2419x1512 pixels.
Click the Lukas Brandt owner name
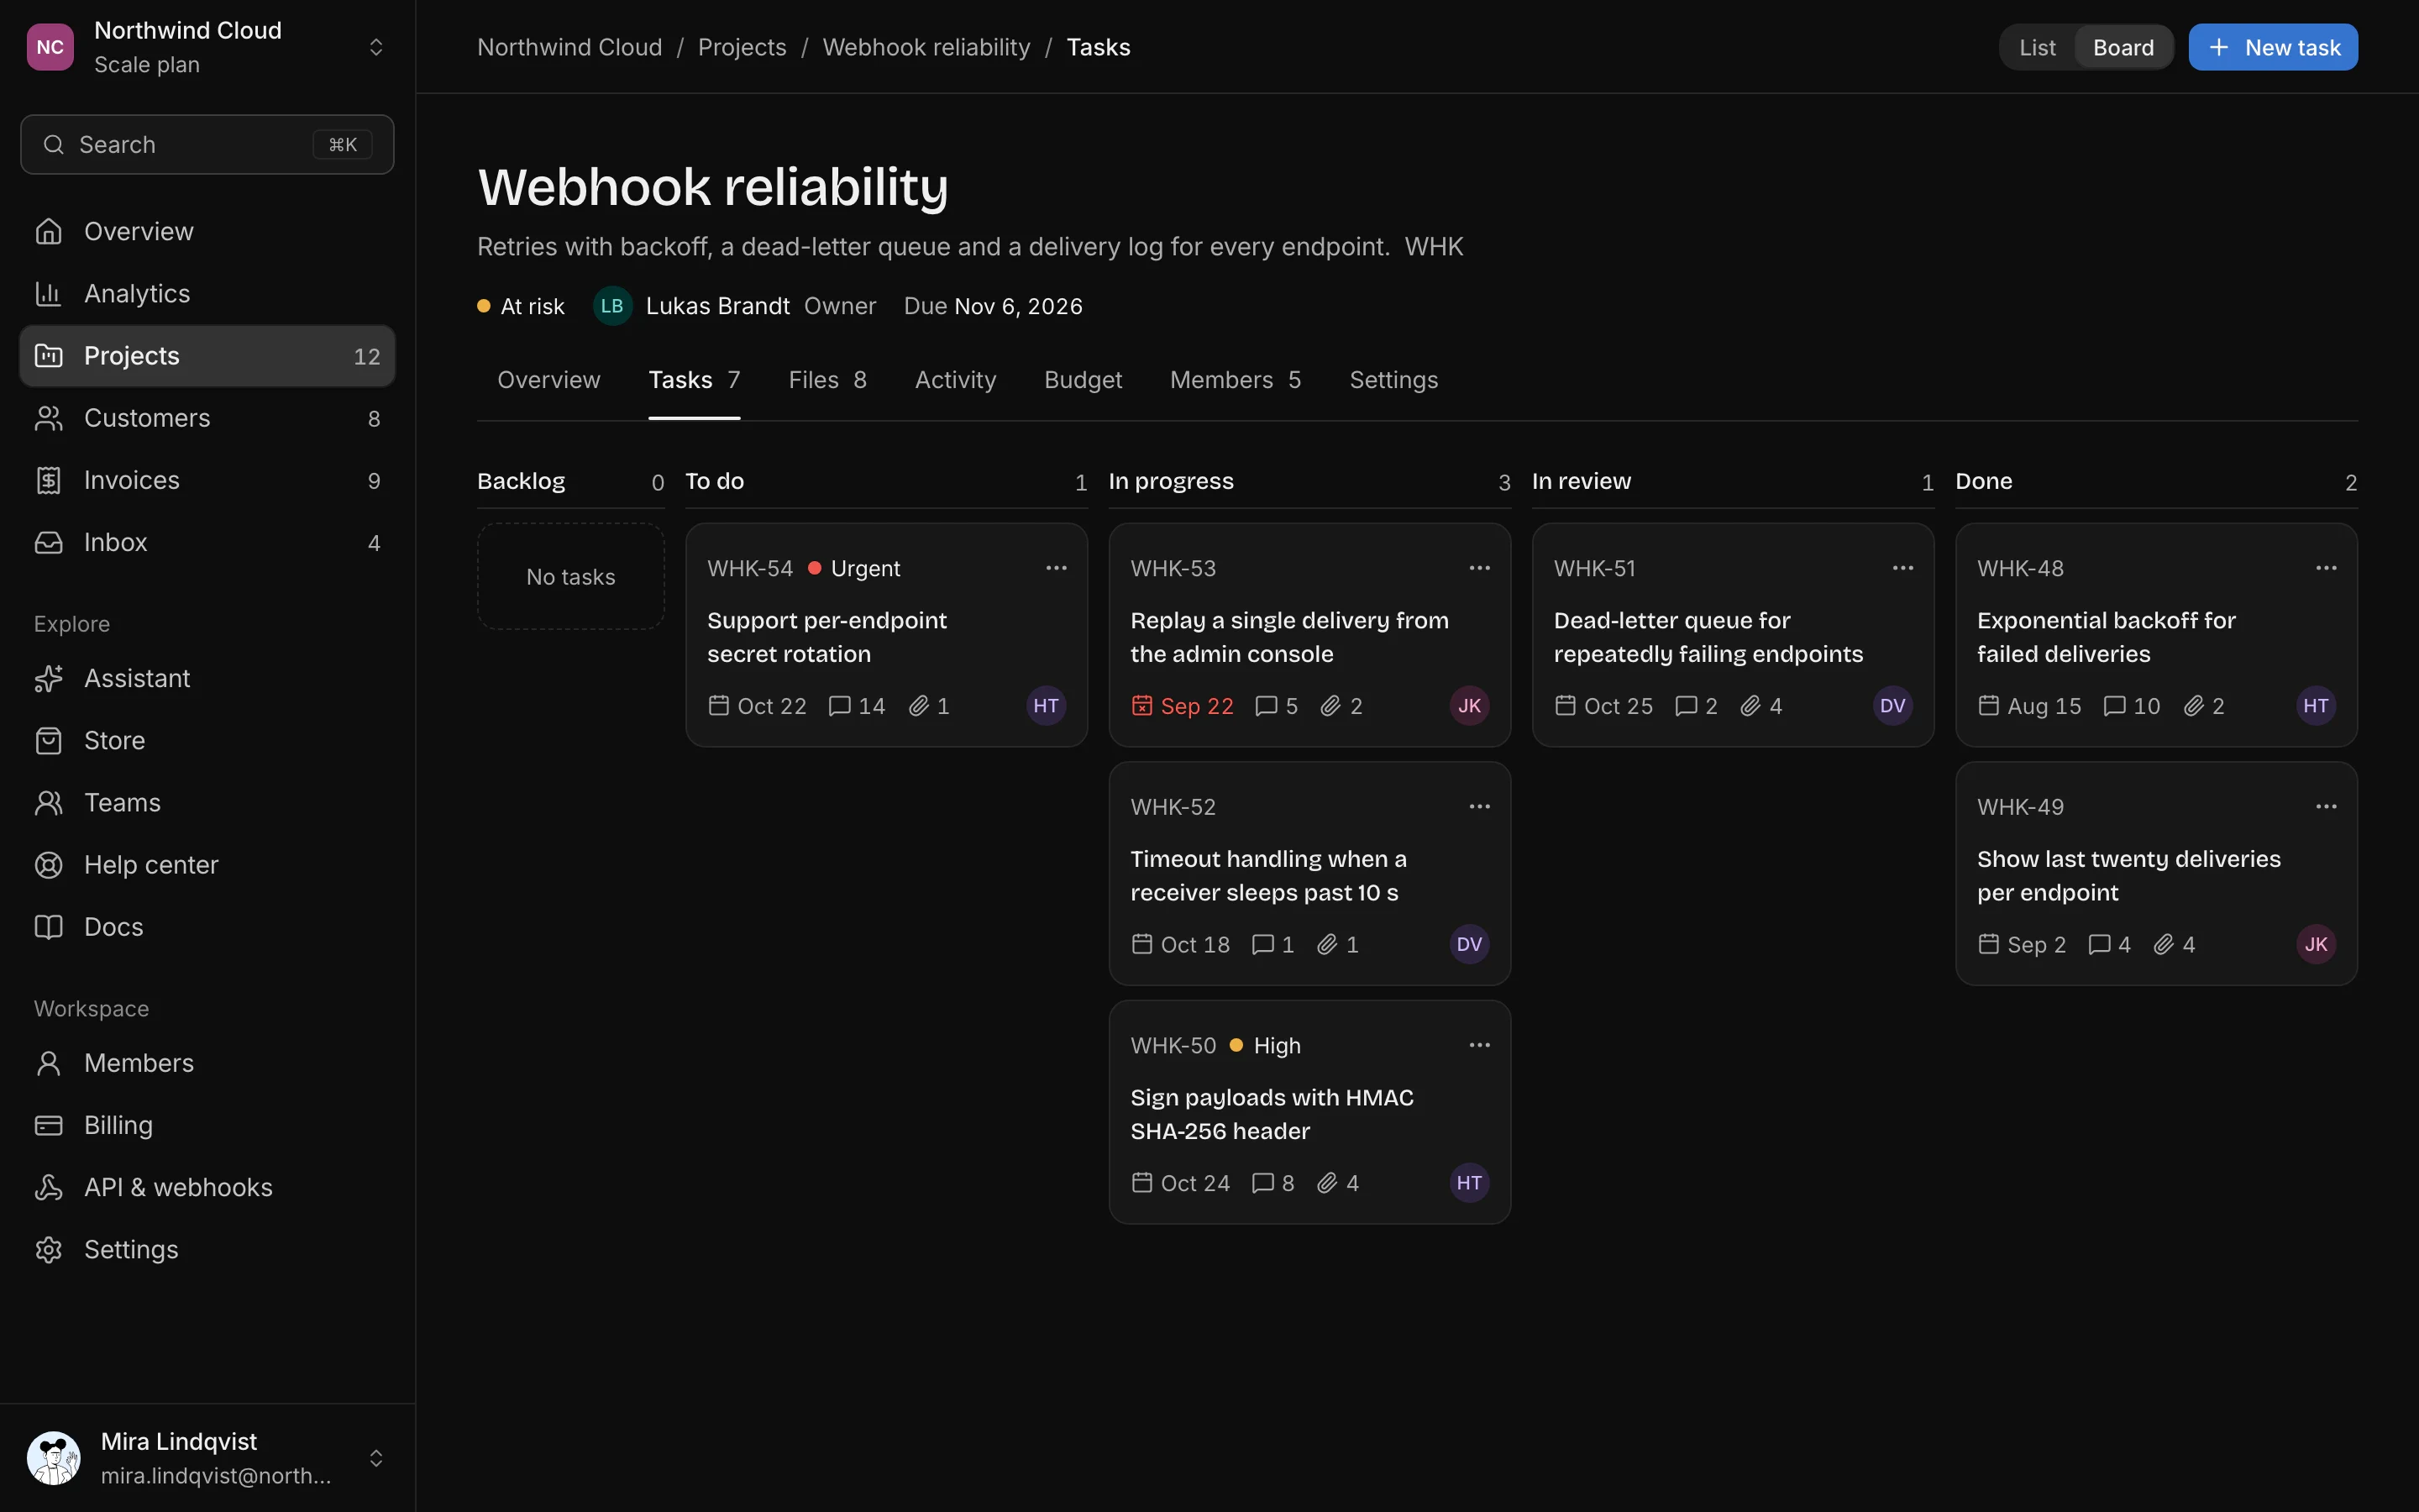click(716, 306)
